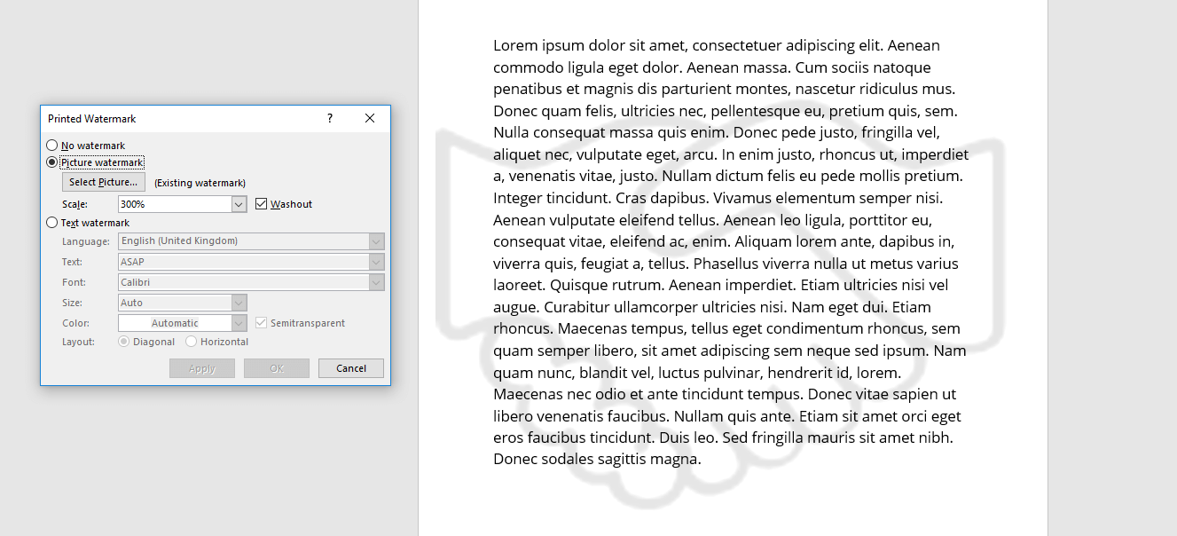Open the Automatic color picker
1177x536 pixels.
point(182,323)
